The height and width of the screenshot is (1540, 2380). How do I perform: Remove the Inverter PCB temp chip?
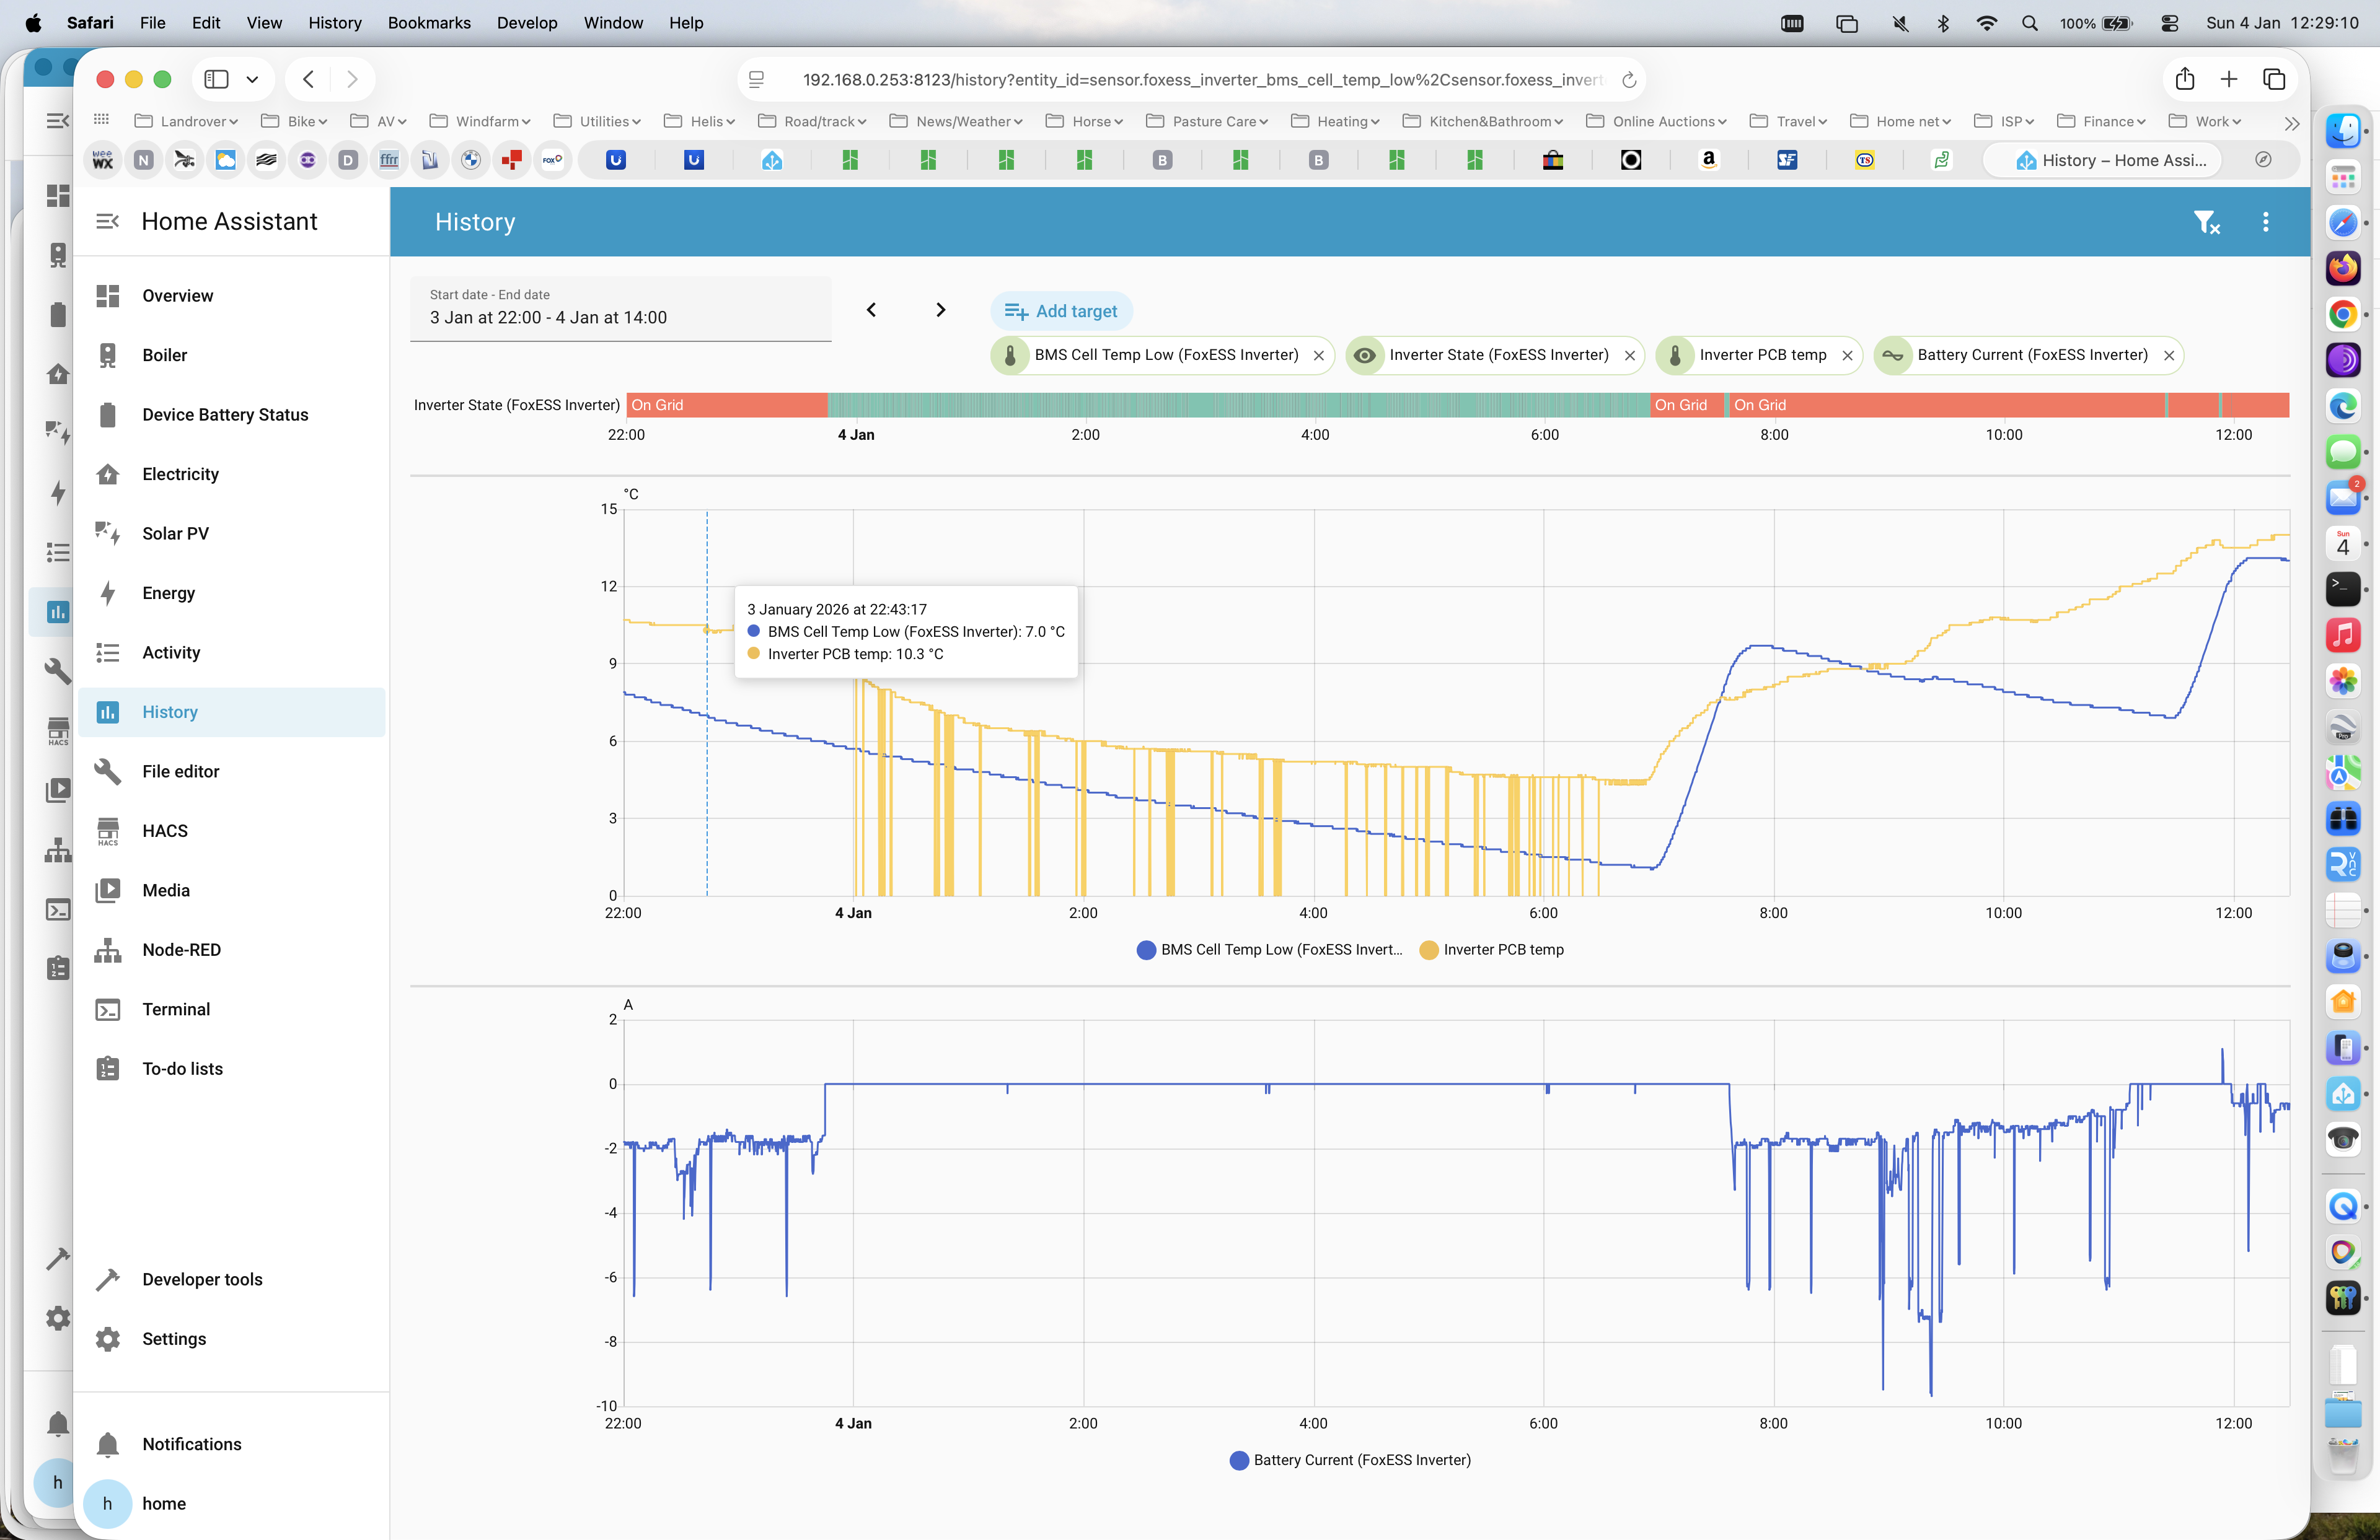coord(1847,356)
